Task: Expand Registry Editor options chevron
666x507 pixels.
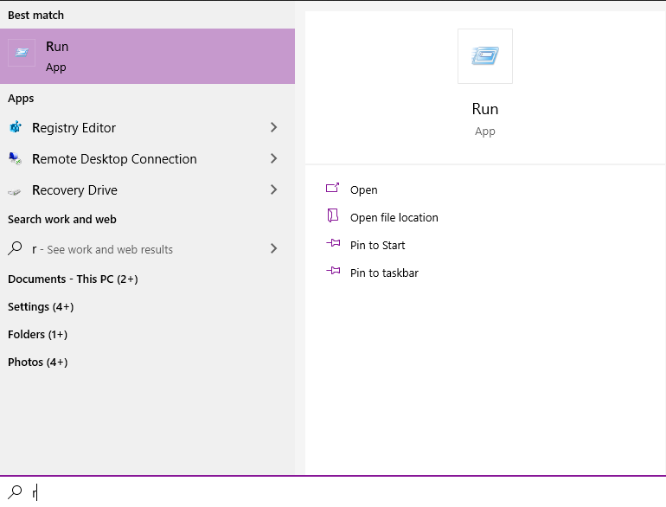Action: [273, 128]
